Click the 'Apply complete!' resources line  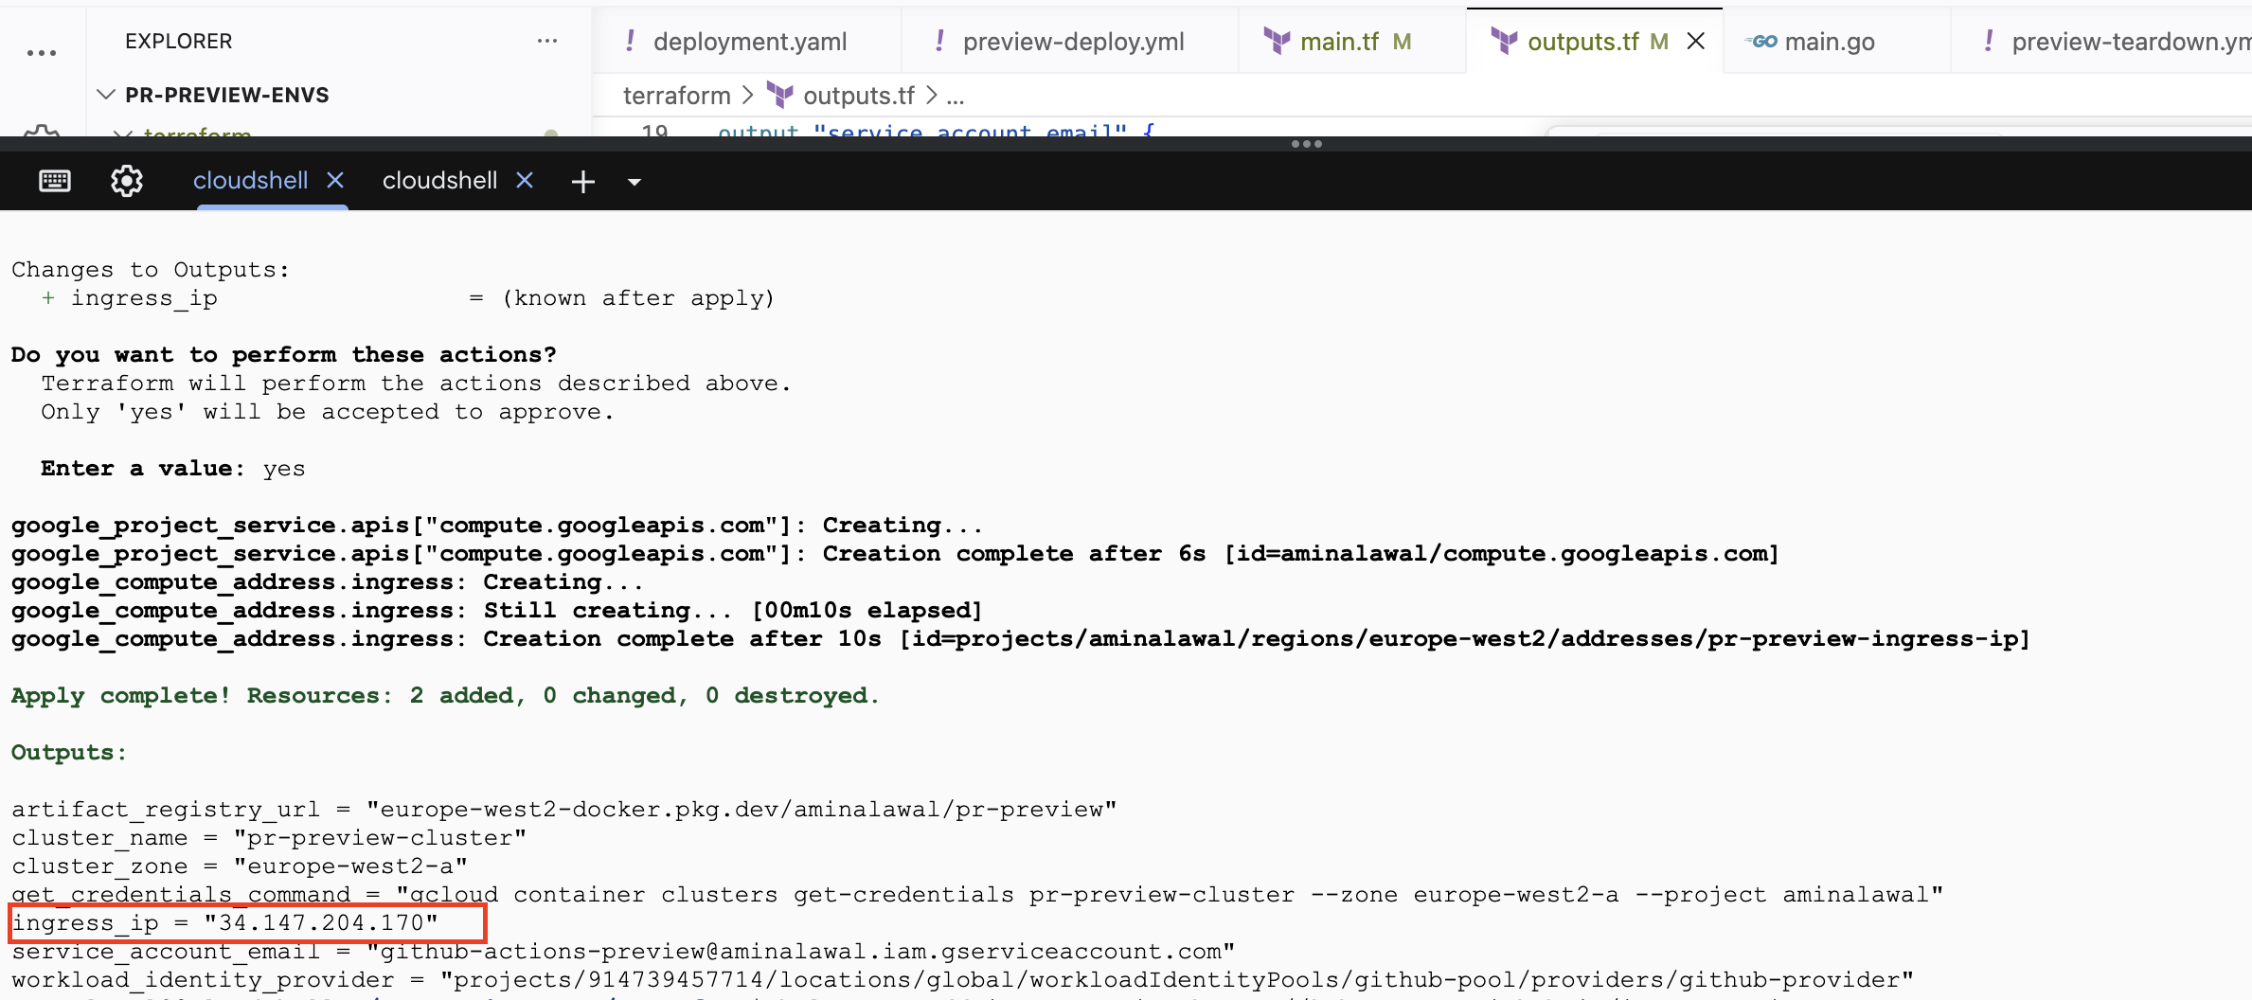coord(445,695)
